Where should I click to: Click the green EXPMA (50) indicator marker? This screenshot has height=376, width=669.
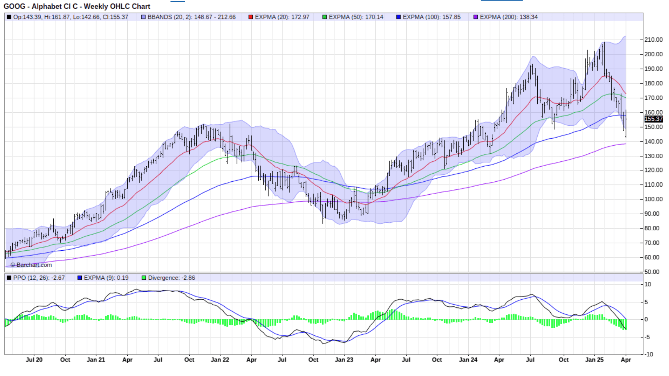[324, 17]
